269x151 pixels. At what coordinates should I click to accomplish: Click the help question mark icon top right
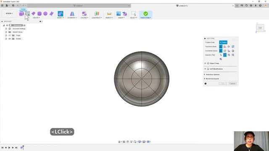[260, 5]
